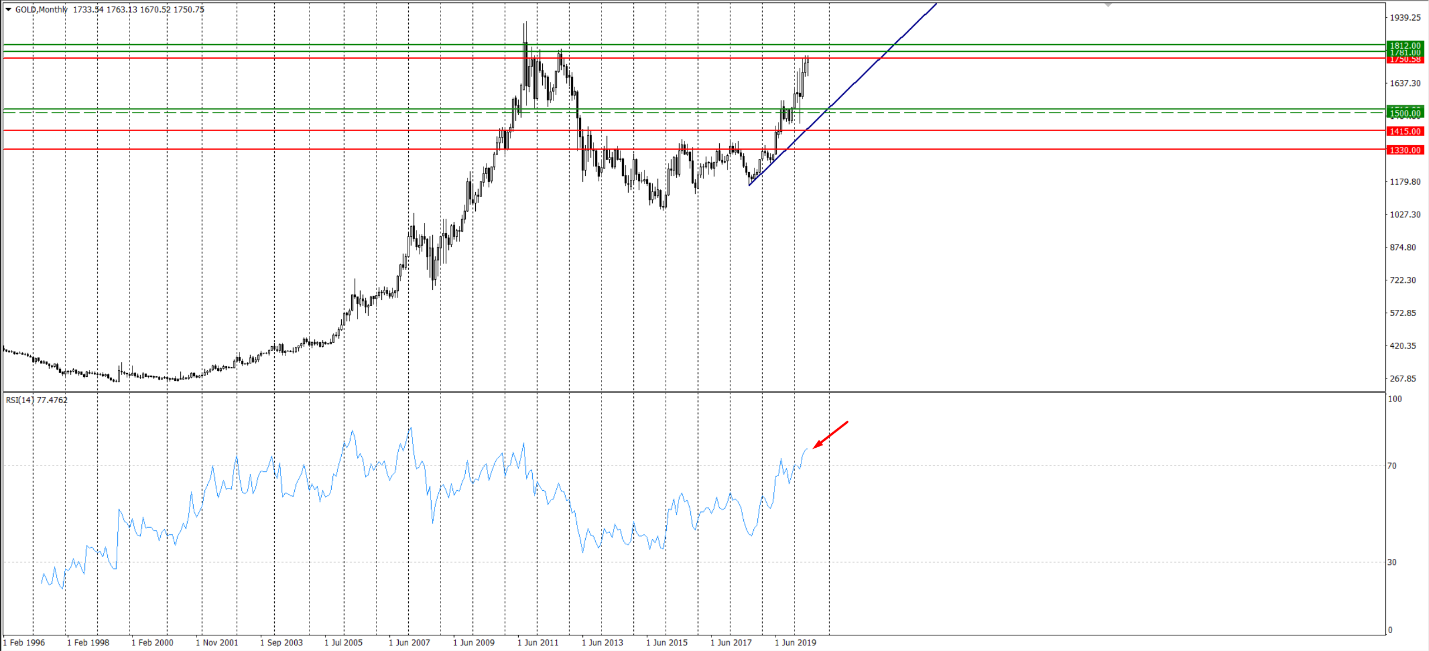Image resolution: width=1429 pixels, height=651 pixels.
Task: Click the 1 Jun 2019 date label
Action: click(x=795, y=643)
